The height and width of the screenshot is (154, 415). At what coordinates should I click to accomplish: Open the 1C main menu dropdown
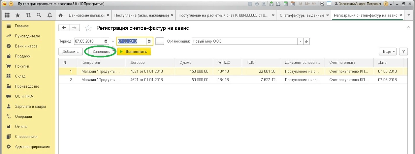(x=11, y=4)
